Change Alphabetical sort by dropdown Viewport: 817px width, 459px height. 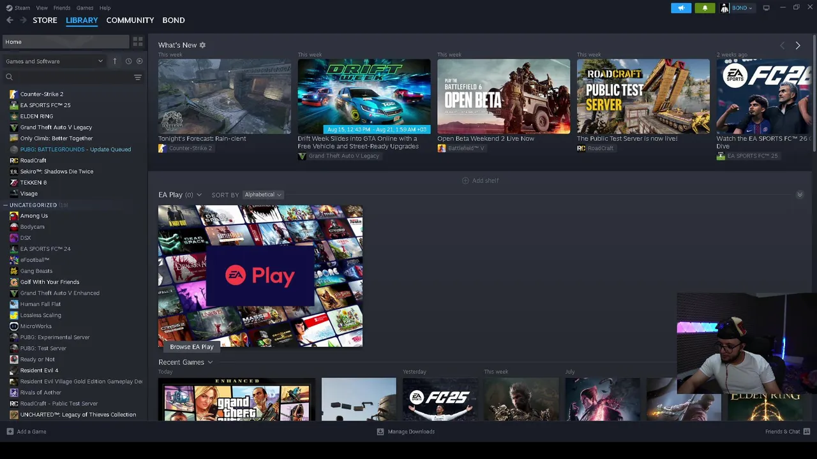pos(263,195)
